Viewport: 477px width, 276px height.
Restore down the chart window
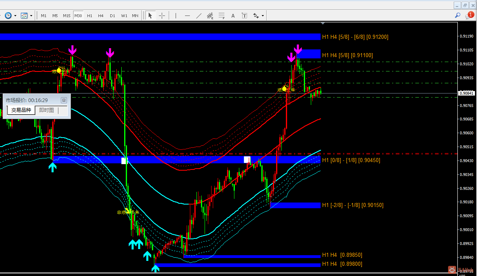465,5
